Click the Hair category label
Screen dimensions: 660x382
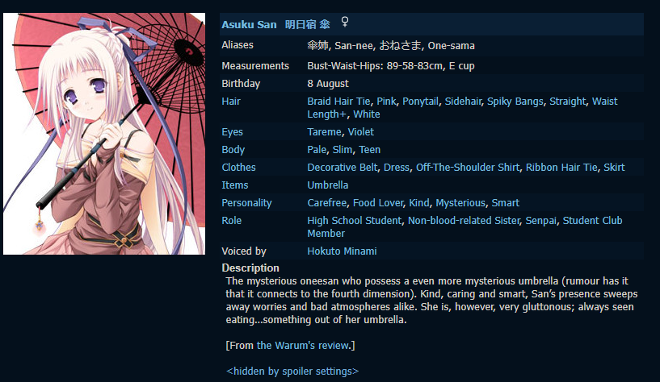tap(231, 102)
